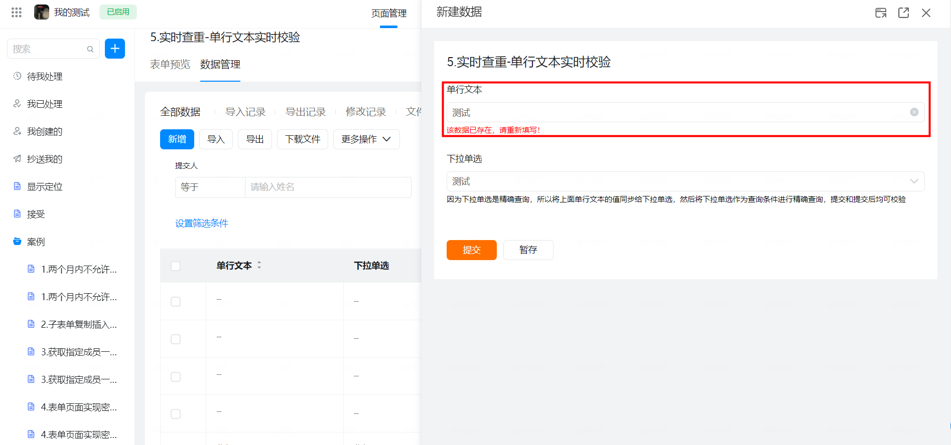The height and width of the screenshot is (445, 951).
Task: Click the 已启用 status tag
Action: click(x=118, y=12)
